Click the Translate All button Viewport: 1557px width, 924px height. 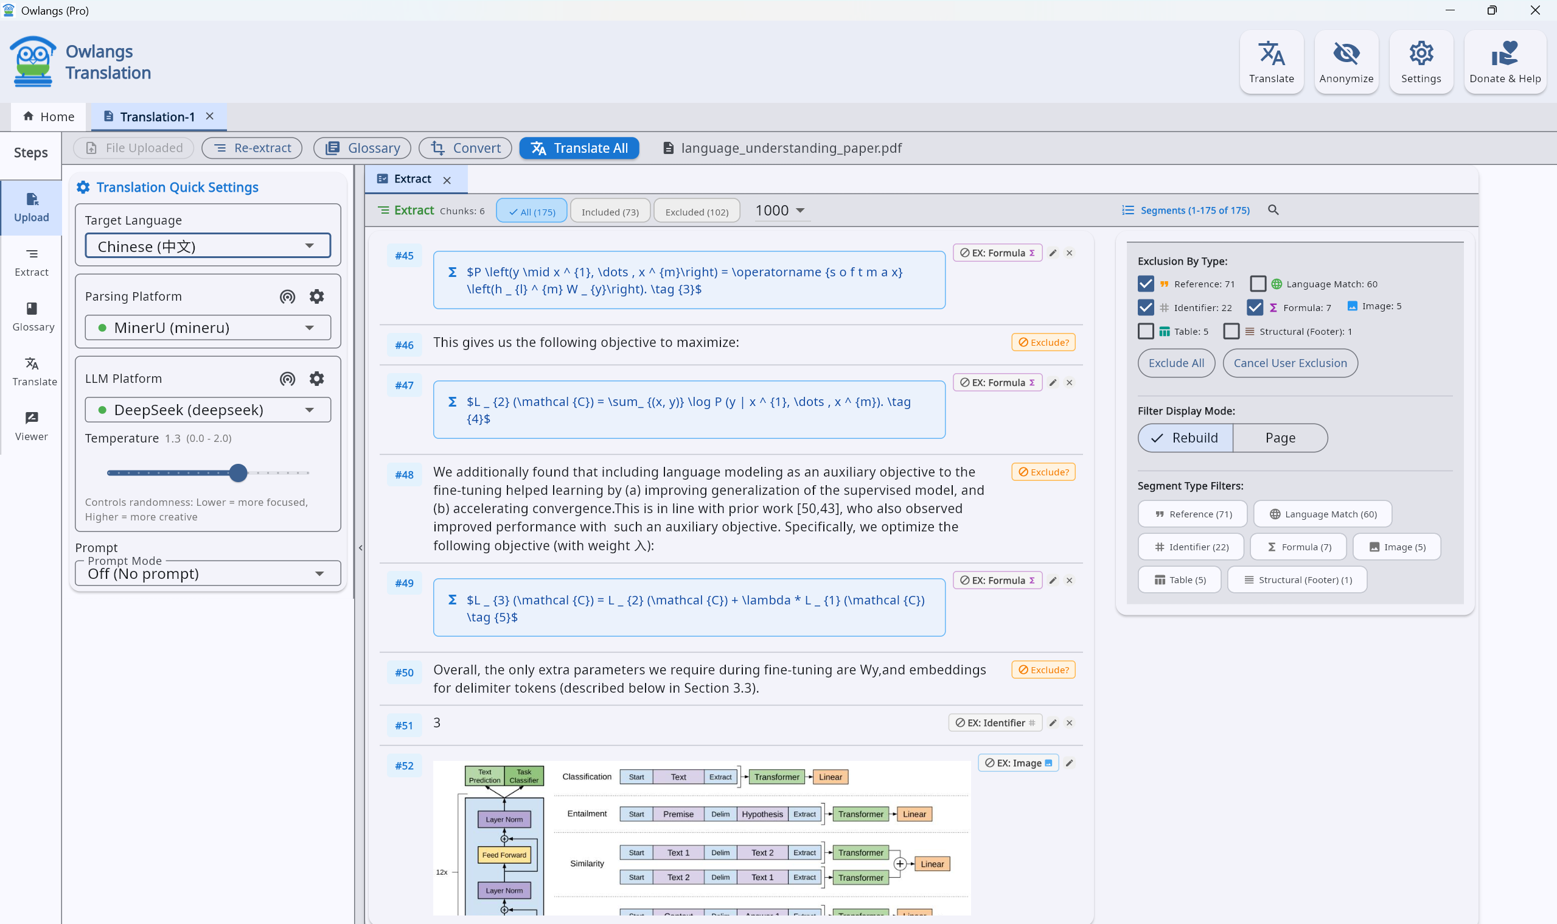coord(579,148)
